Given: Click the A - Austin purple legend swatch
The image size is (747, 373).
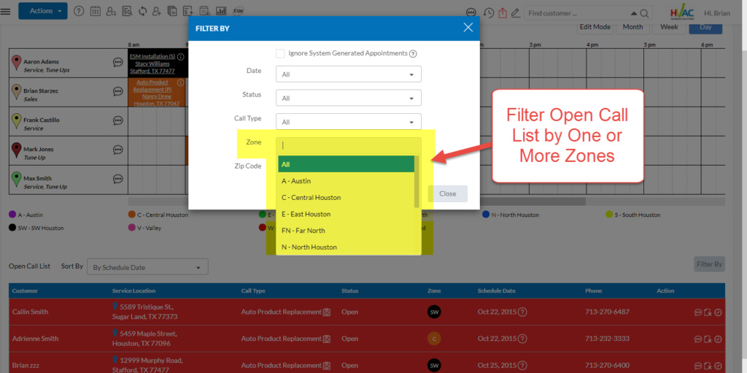Looking at the screenshot, I should (x=12, y=215).
